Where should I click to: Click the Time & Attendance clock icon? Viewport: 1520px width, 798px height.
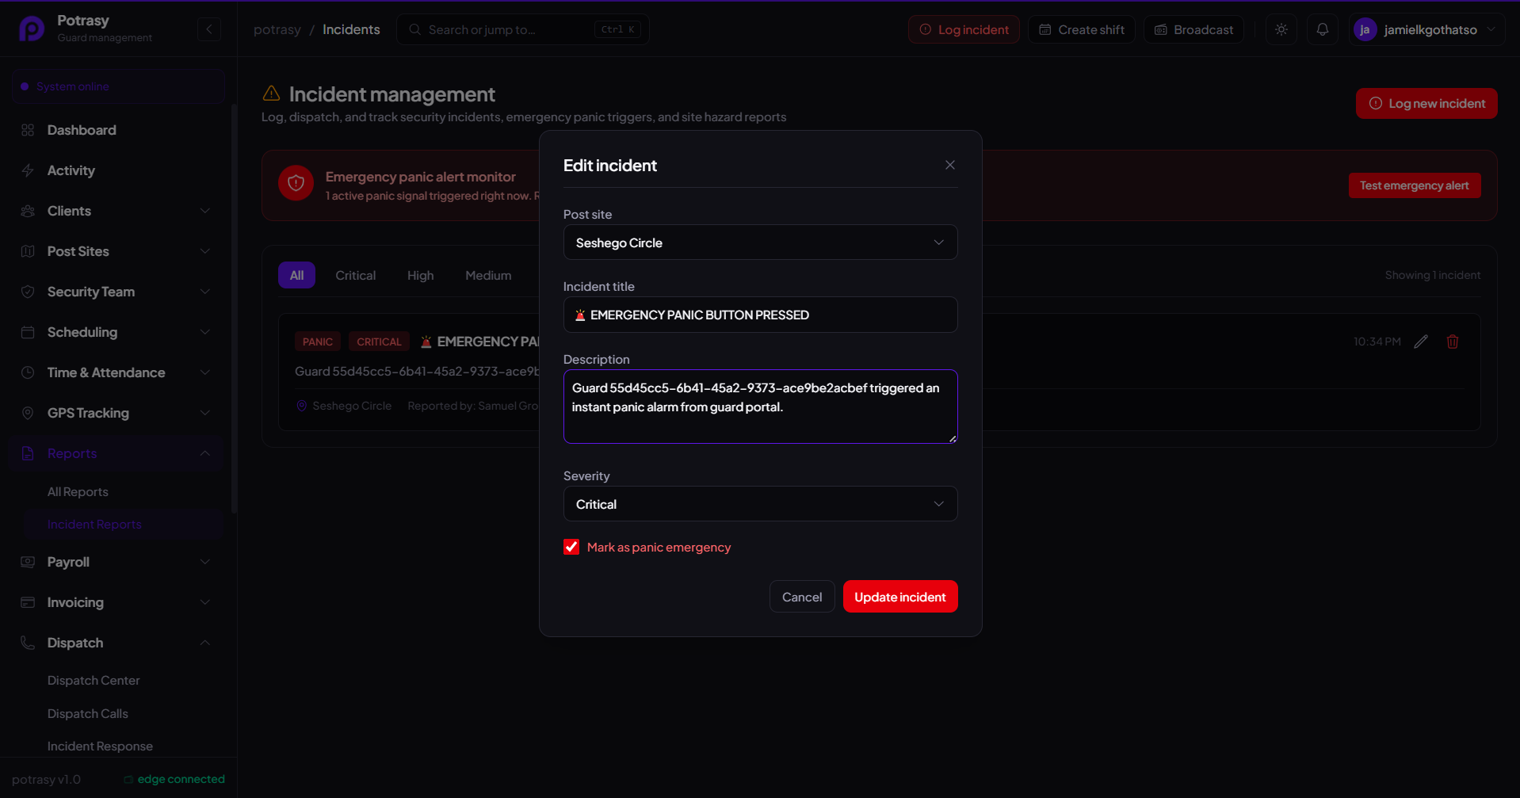28,372
